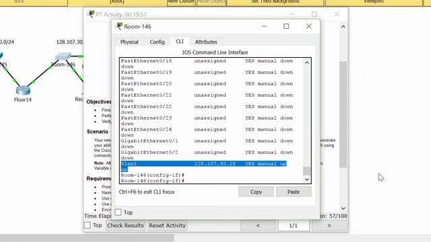Open the Attributes tab
The height and width of the screenshot is (242, 431).
pyautogui.click(x=206, y=42)
